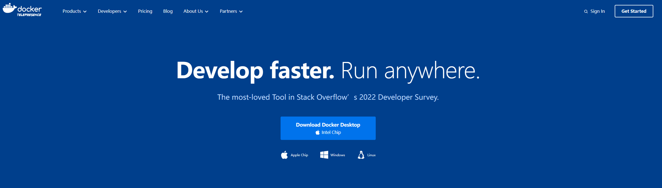The width and height of the screenshot is (662, 188).
Task: Expand the Developers chevron
Action: (125, 11)
